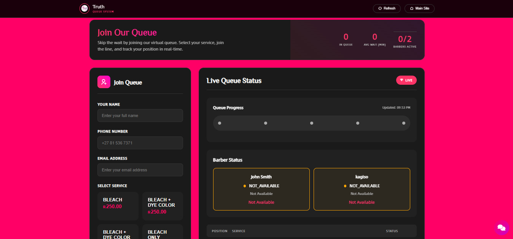
Task: Click the Refresh button
Action: [387, 8]
